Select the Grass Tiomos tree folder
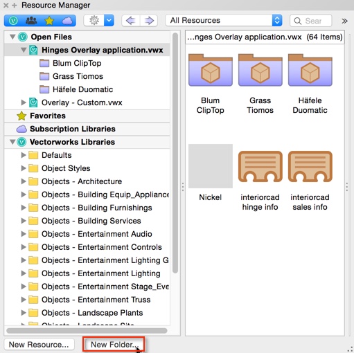The height and width of the screenshot is (353, 354). (x=87, y=76)
